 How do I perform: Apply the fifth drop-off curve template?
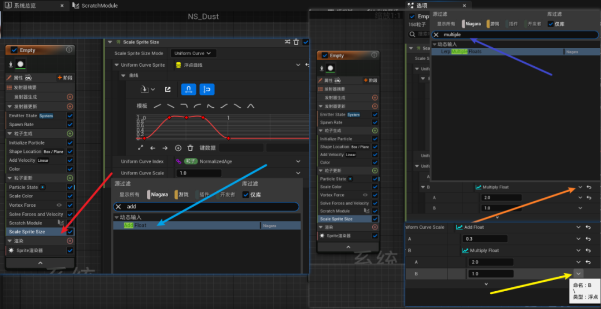click(x=211, y=106)
